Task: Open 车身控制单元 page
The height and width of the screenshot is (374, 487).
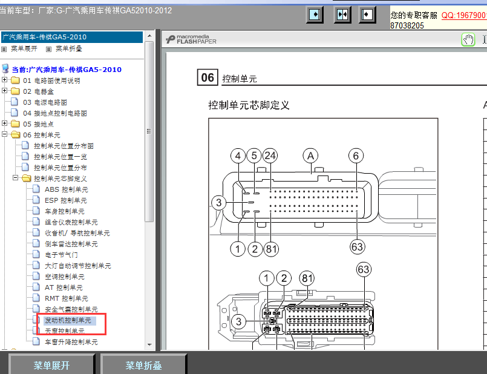Action: [x=65, y=211]
